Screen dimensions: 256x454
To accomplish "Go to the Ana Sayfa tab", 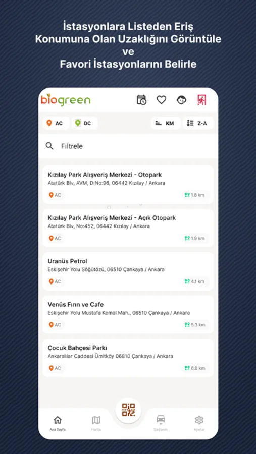I will (x=58, y=423).
